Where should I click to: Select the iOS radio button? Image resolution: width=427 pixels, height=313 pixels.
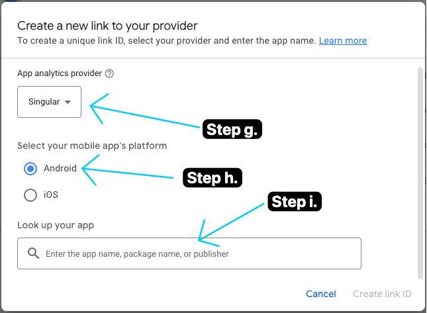[30, 195]
